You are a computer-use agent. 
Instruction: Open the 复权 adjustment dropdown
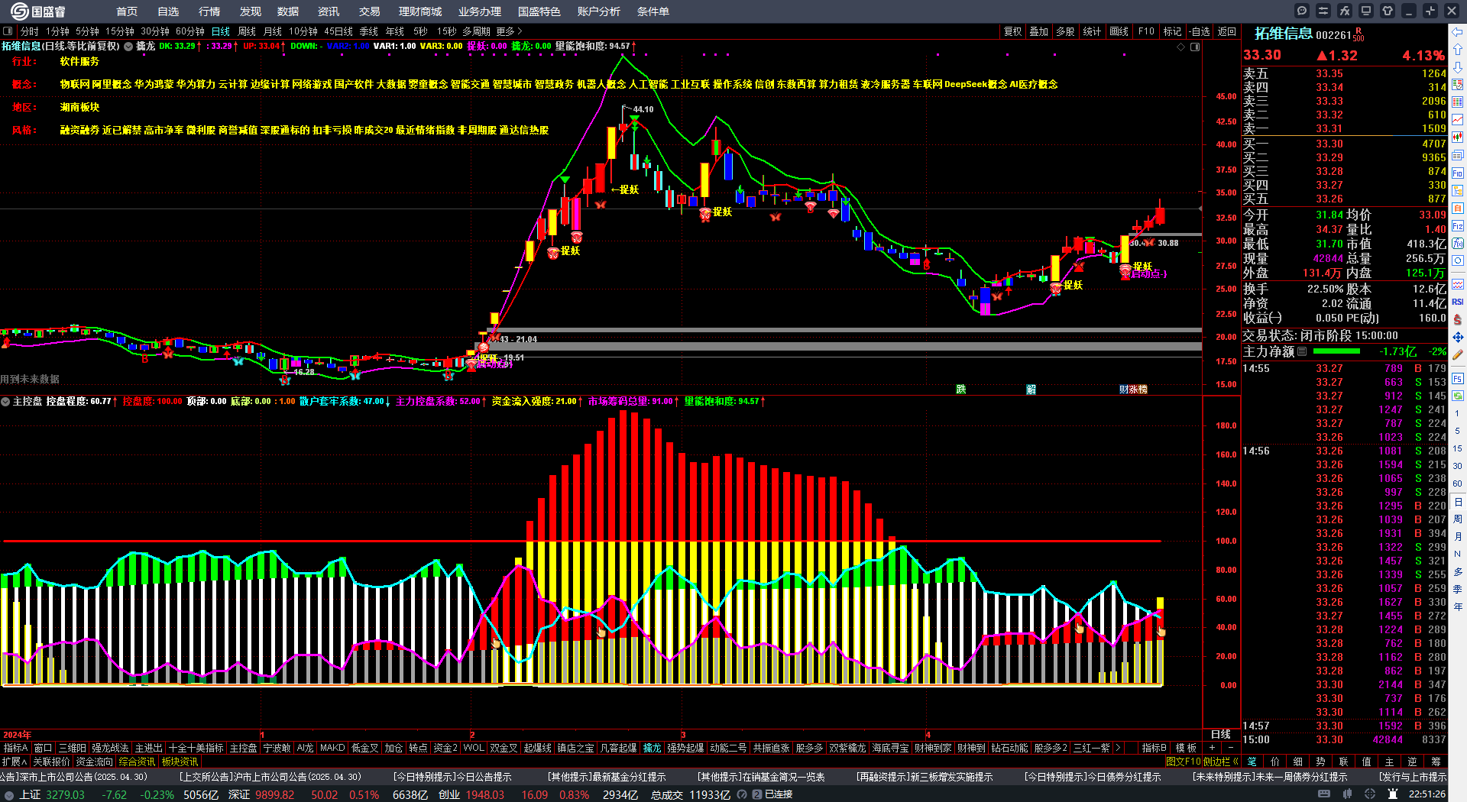point(1012,31)
